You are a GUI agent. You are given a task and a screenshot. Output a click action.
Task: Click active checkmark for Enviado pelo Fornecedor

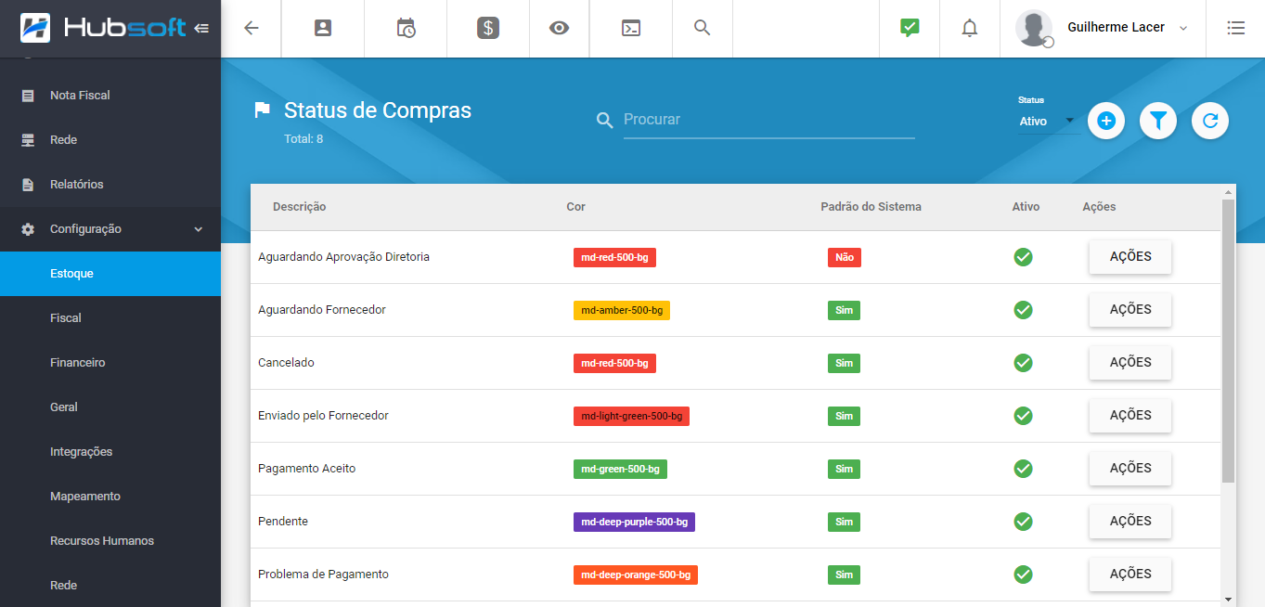tap(1024, 416)
